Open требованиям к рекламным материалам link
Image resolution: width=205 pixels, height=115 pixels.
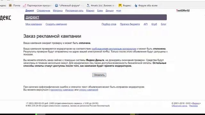tap(114, 49)
